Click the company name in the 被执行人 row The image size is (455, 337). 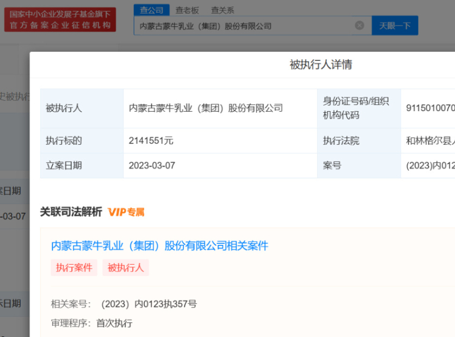click(x=206, y=108)
